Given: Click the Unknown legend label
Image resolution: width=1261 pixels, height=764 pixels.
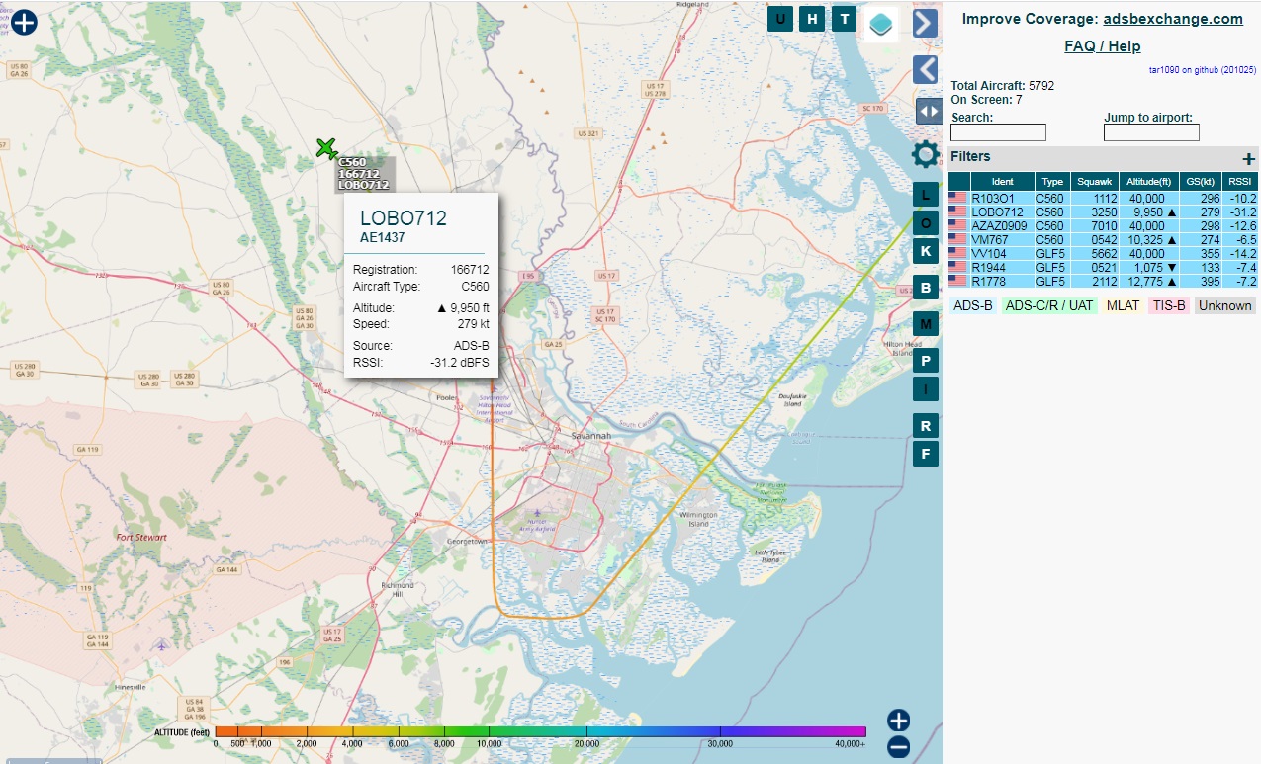Looking at the screenshot, I should 1225,306.
